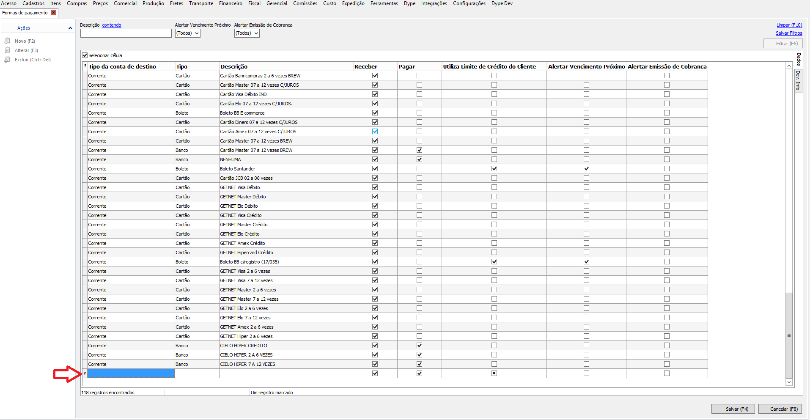Uncheck Receber for Cartão Amex 07 a 12 vezes

[x=375, y=132]
